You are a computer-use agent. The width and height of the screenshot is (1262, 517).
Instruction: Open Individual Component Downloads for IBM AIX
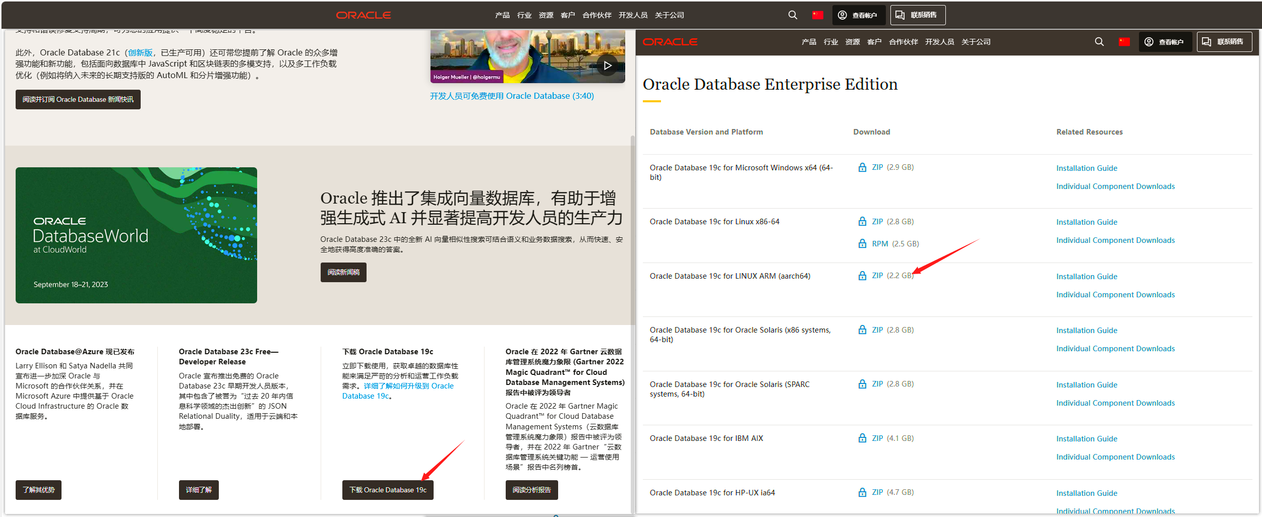click(x=1115, y=457)
